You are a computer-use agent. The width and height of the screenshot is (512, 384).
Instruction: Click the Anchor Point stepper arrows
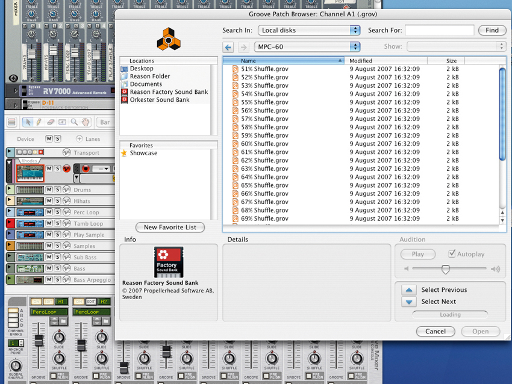22,343
